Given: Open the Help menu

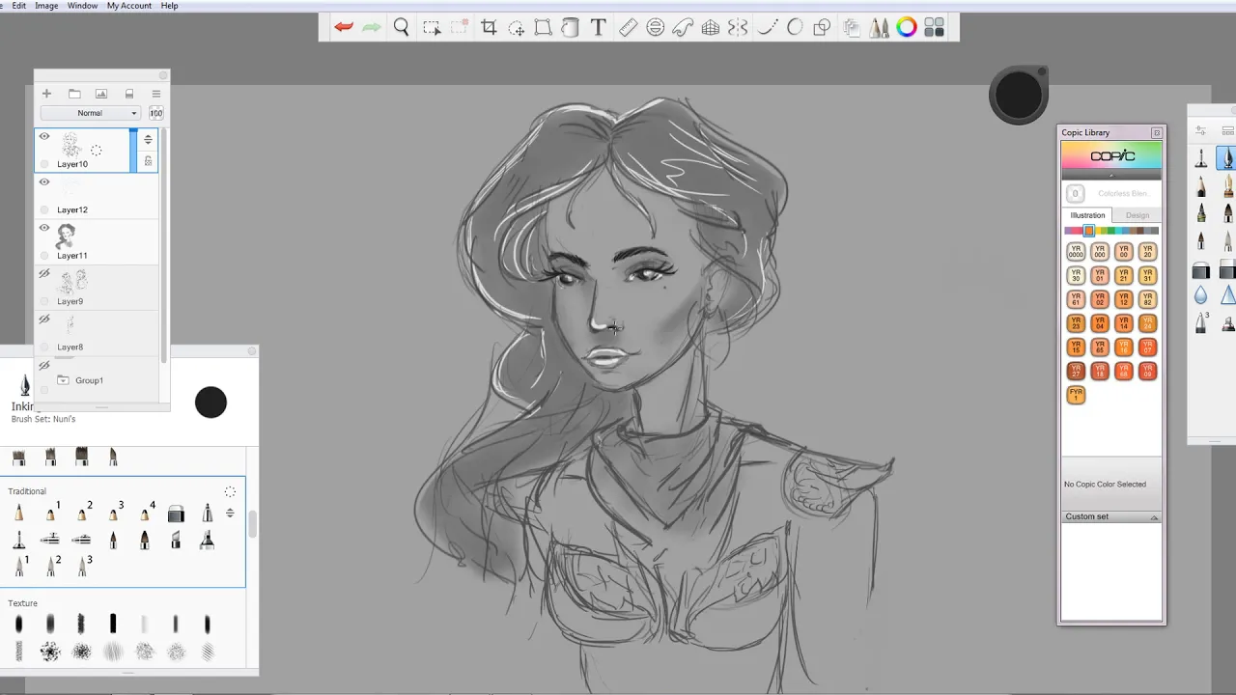Looking at the screenshot, I should tap(169, 6).
